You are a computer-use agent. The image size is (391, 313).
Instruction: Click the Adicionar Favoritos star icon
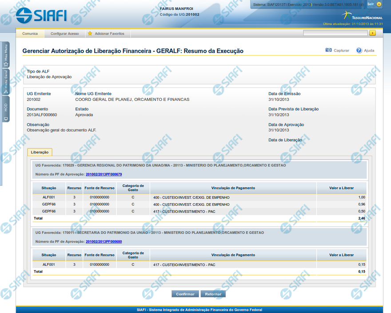coord(90,33)
